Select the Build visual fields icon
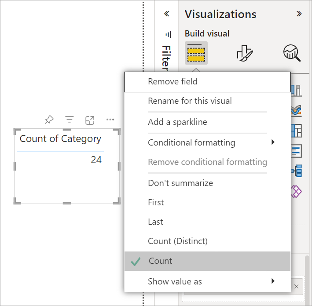This screenshot has width=312, height=306. 196,53
